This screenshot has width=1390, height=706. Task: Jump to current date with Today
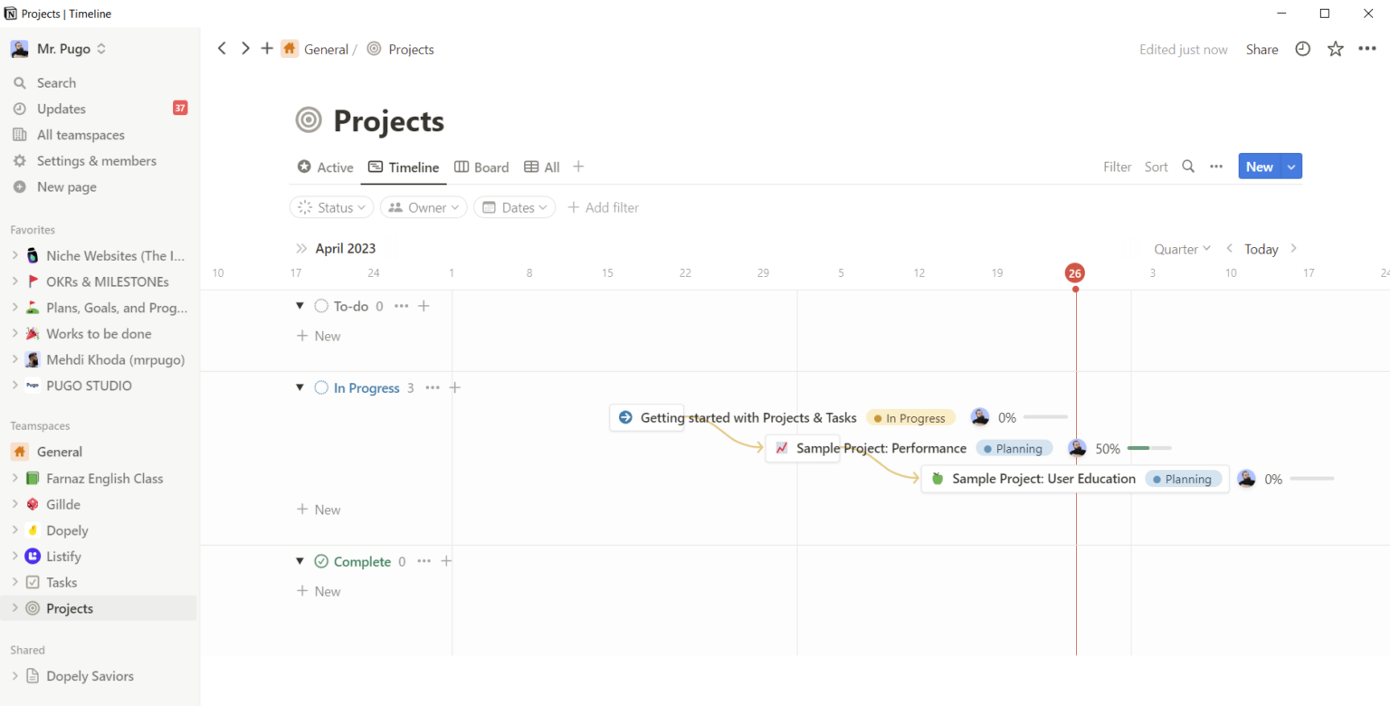tap(1261, 249)
